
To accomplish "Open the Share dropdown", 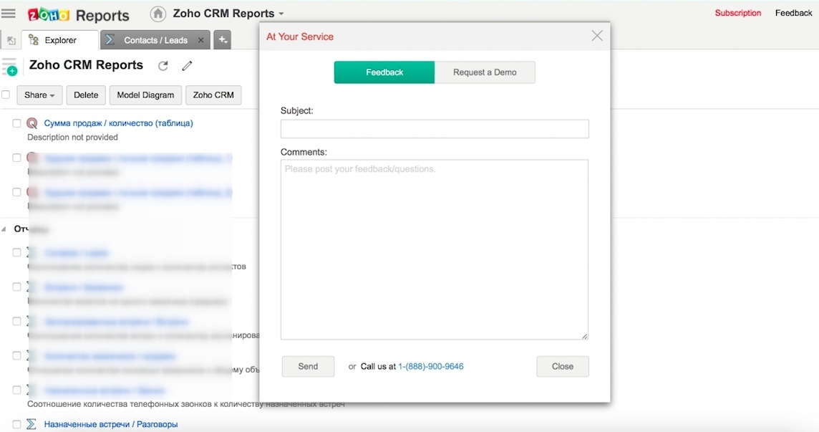I will (x=39, y=95).
